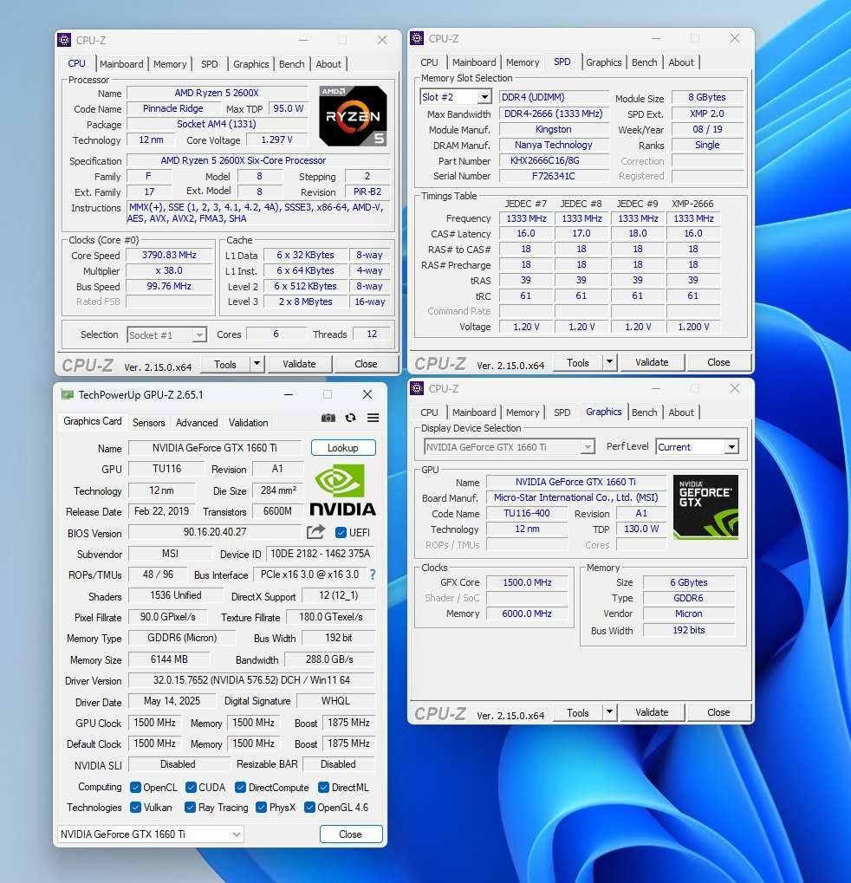Click the Serial Number value F726341C
The height and width of the screenshot is (883, 851).
554,176
